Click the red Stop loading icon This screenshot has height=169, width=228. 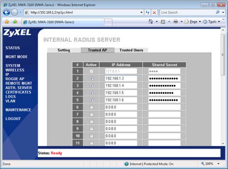point(154,12)
